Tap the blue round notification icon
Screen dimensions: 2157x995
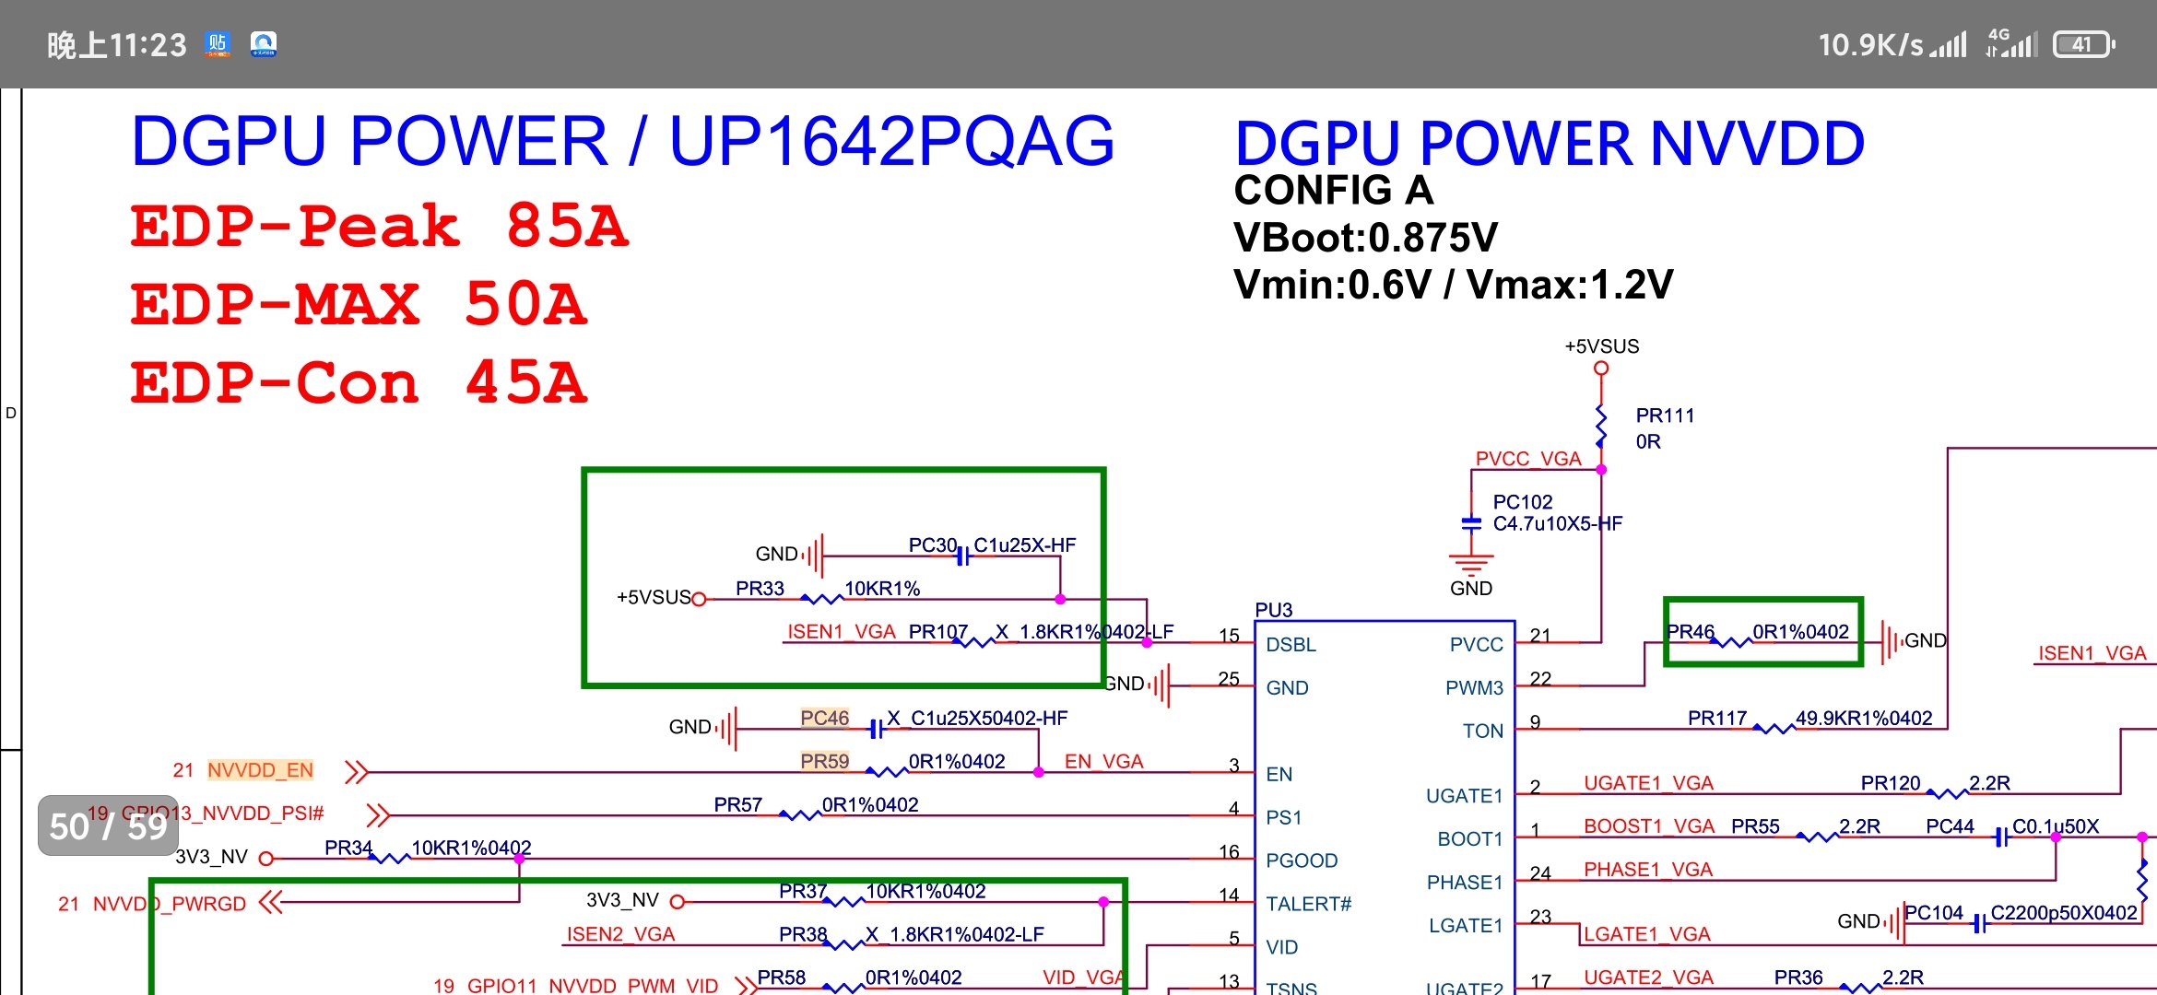tap(264, 43)
